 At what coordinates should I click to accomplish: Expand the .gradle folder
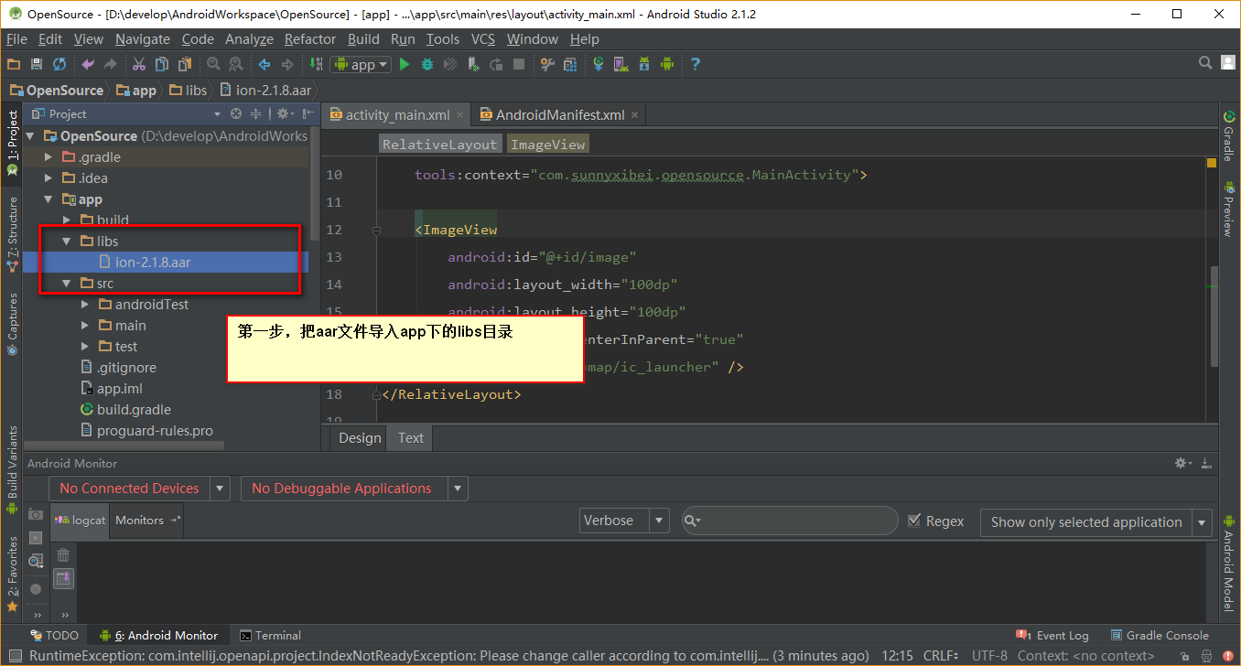point(49,157)
